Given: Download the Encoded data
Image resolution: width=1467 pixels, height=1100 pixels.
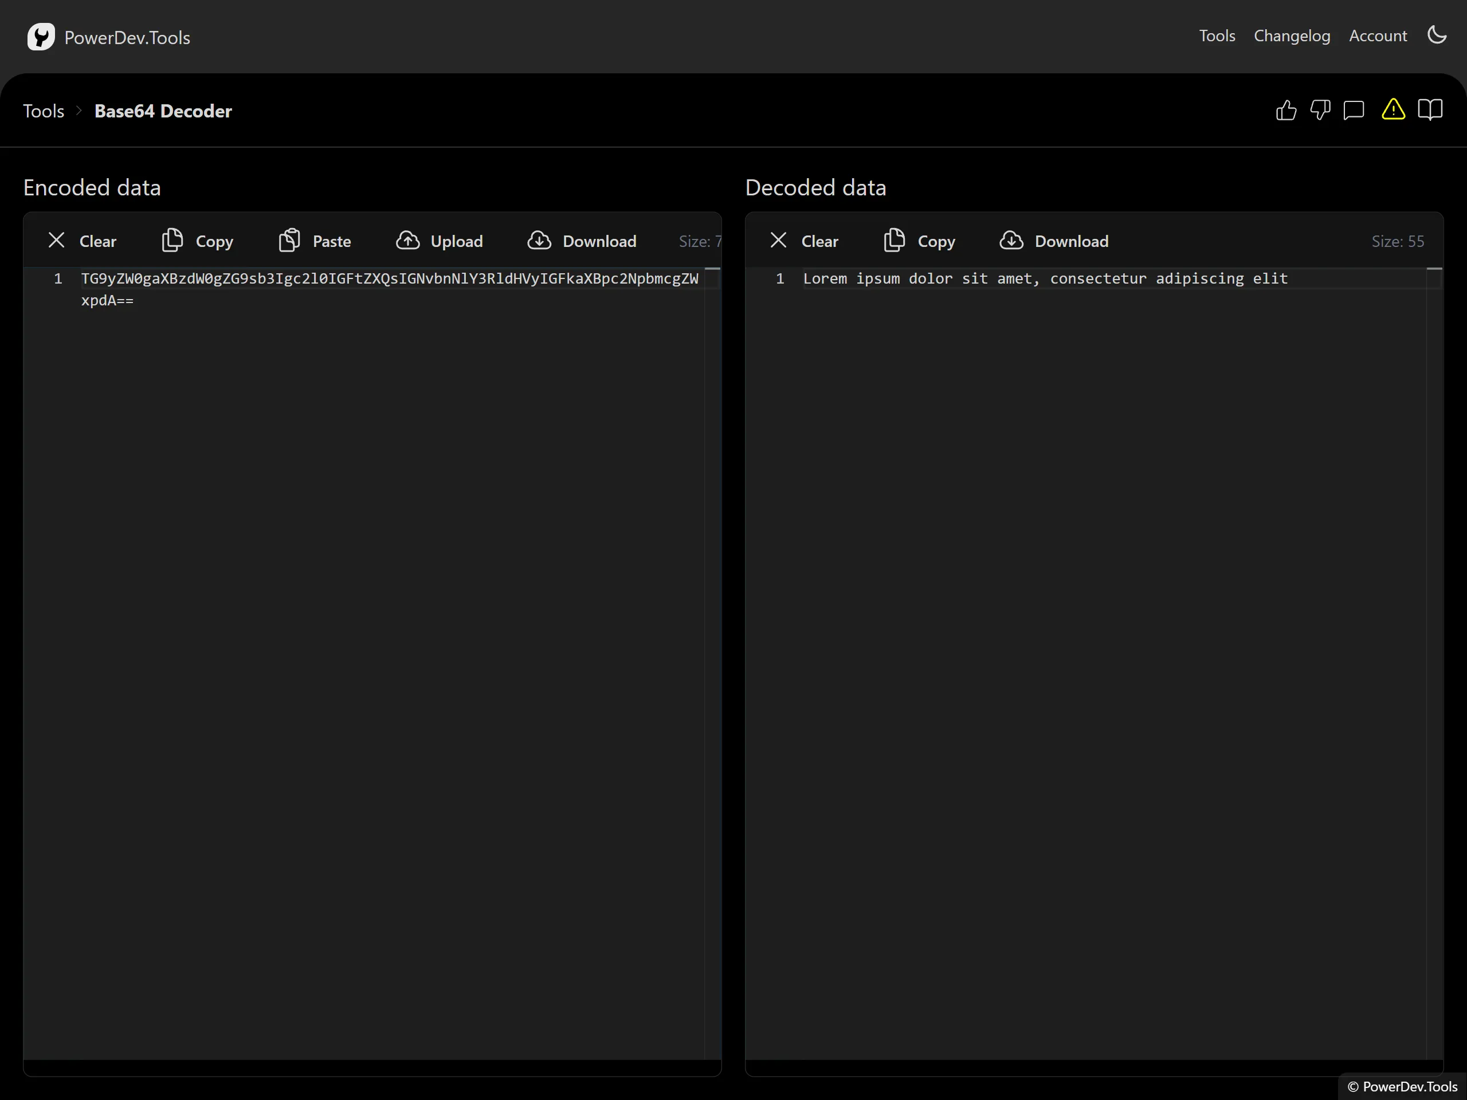Looking at the screenshot, I should click(x=582, y=241).
